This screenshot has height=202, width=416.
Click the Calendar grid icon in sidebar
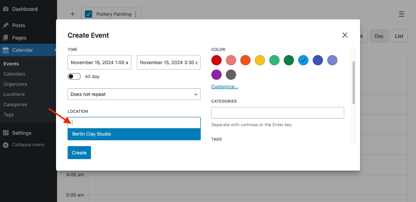pos(6,50)
